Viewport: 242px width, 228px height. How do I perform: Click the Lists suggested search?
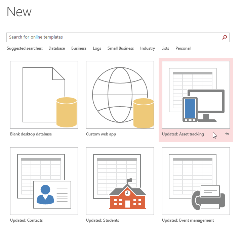click(x=165, y=48)
